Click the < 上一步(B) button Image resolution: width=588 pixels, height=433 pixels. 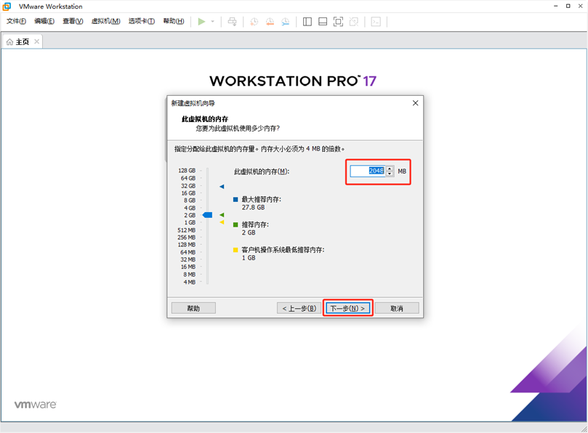pos(299,308)
